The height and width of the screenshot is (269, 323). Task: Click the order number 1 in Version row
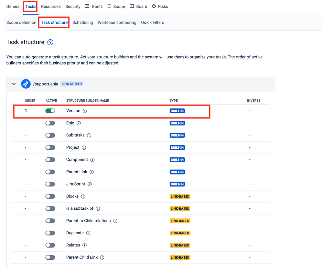click(26, 111)
